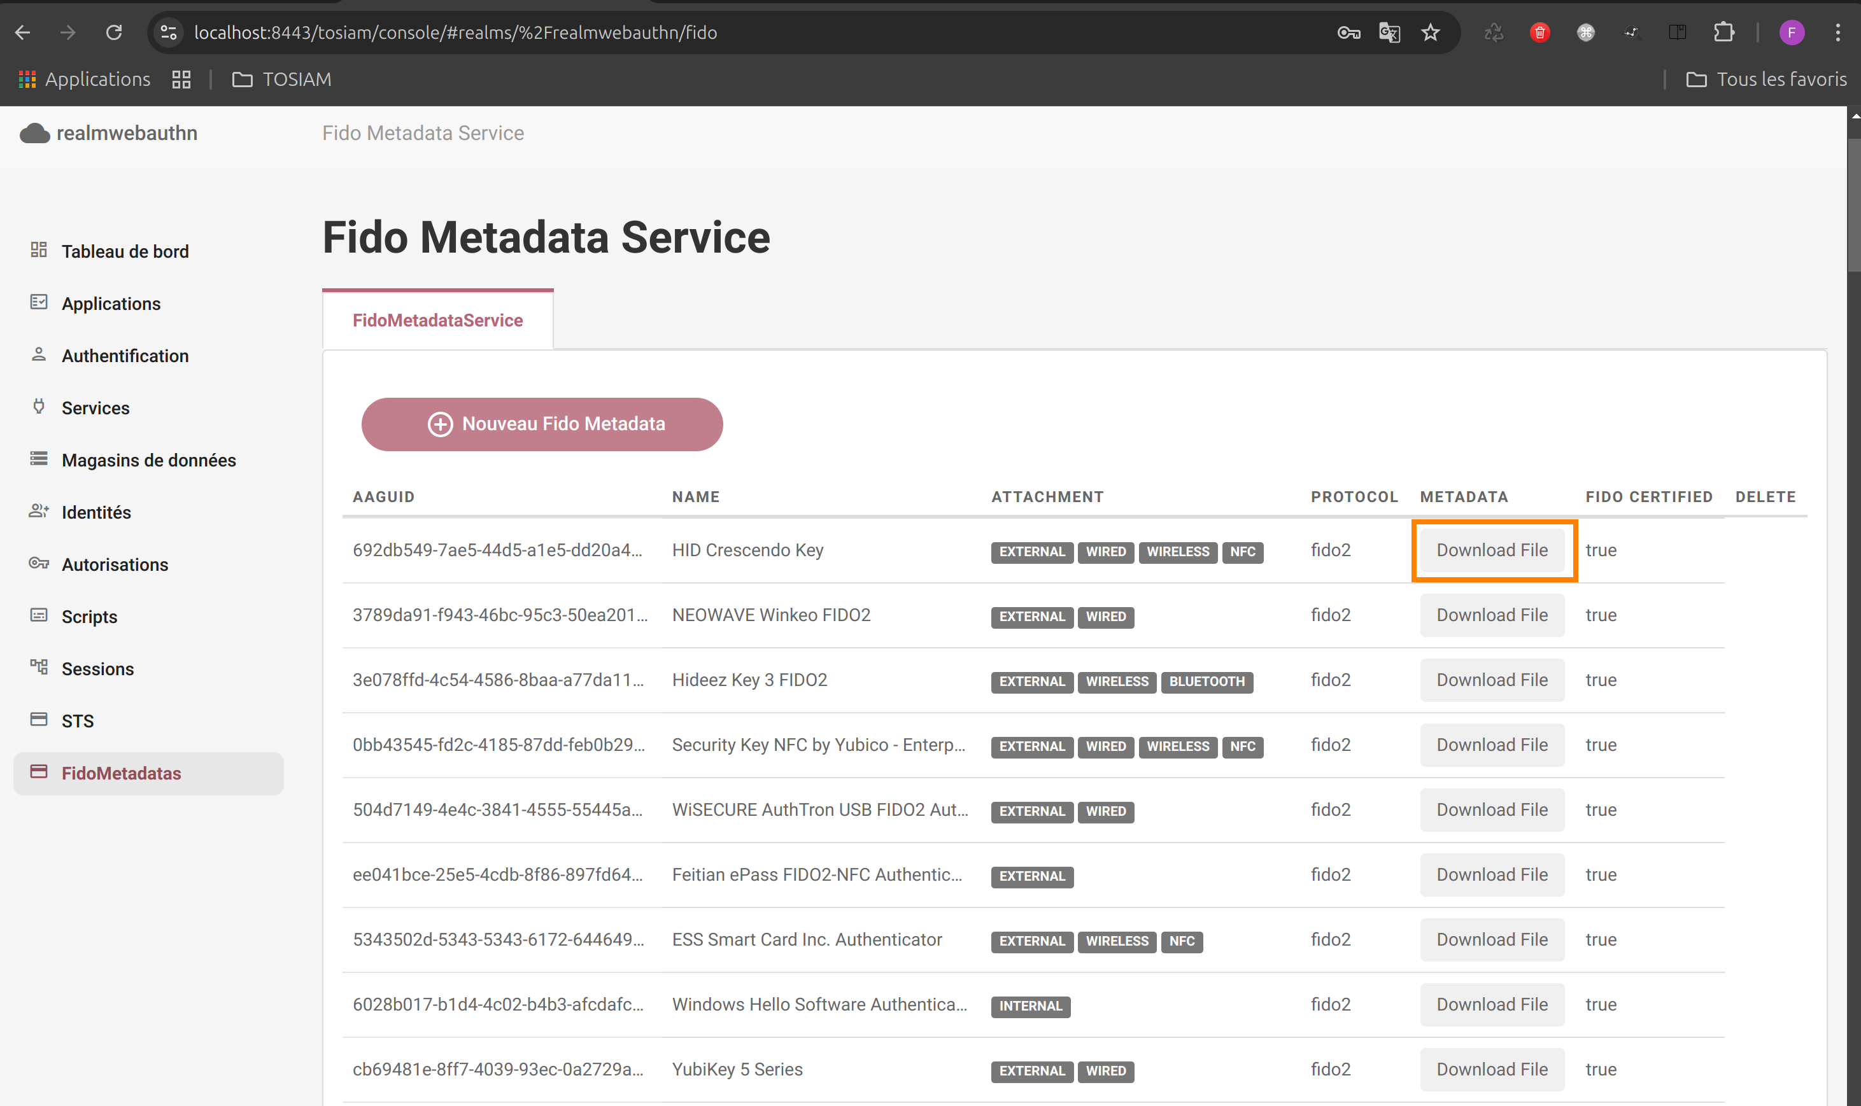Viewport: 1861px width, 1106px height.
Task: Click the password key icon in the address bar
Action: click(1348, 32)
